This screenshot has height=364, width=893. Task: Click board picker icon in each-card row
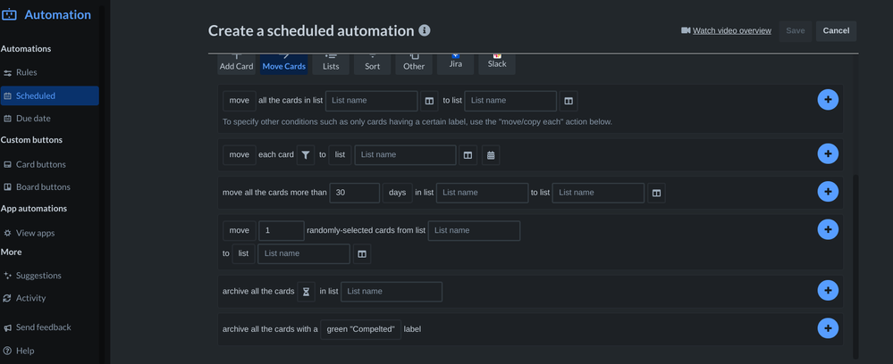[468, 154]
